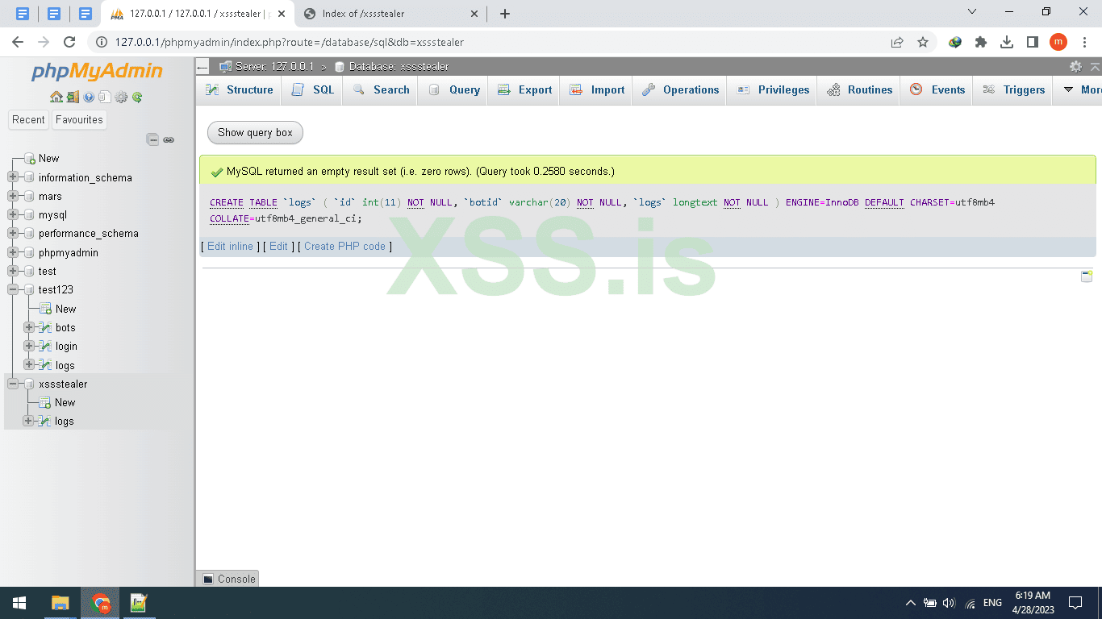Expand the mysql database node

pyautogui.click(x=13, y=215)
